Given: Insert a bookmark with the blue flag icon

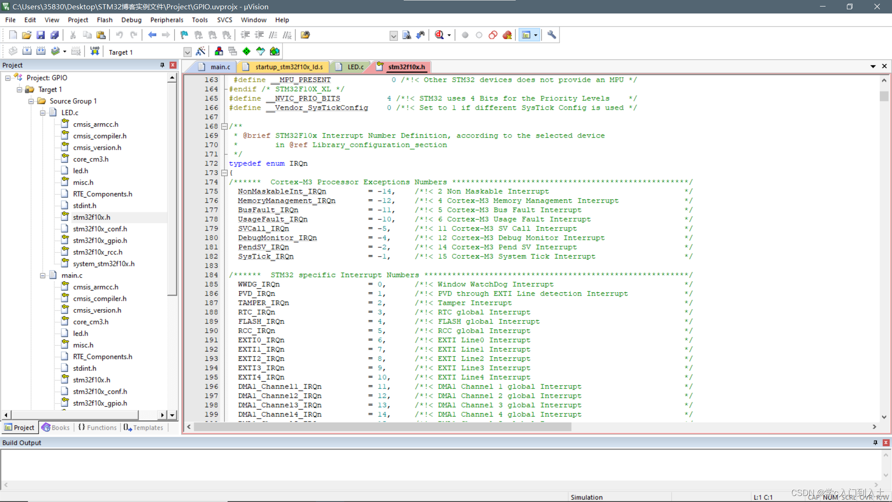Looking at the screenshot, I should (x=184, y=35).
